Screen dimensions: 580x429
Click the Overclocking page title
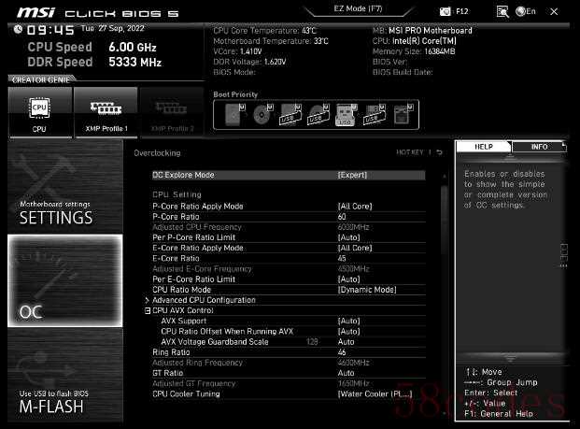click(157, 153)
